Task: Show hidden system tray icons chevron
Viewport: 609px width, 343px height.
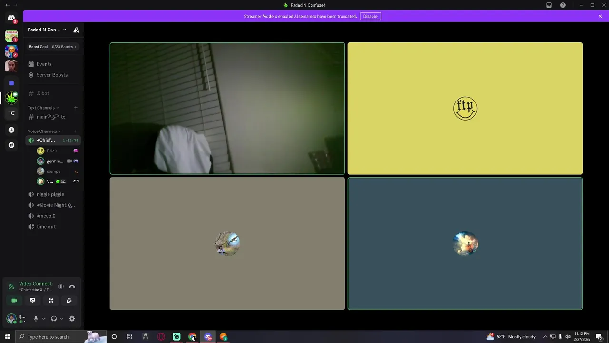Action: pos(545,337)
